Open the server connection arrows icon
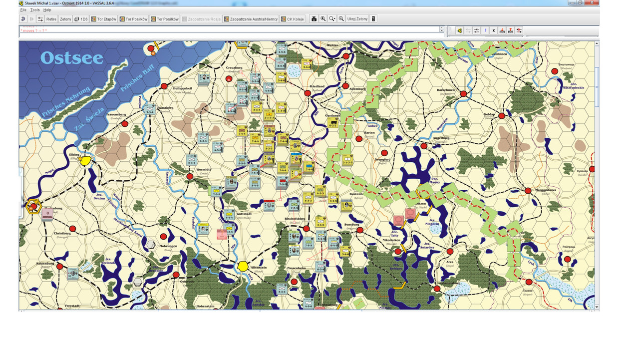The height and width of the screenshot is (346, 639). (x=40, y=19)
